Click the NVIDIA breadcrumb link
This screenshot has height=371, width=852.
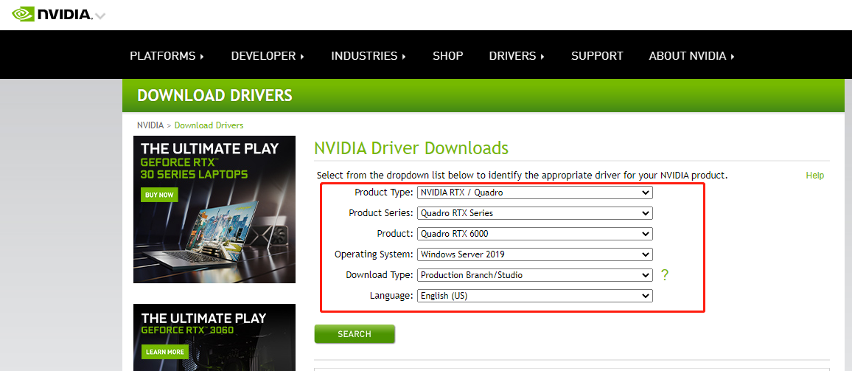(150, 125)
